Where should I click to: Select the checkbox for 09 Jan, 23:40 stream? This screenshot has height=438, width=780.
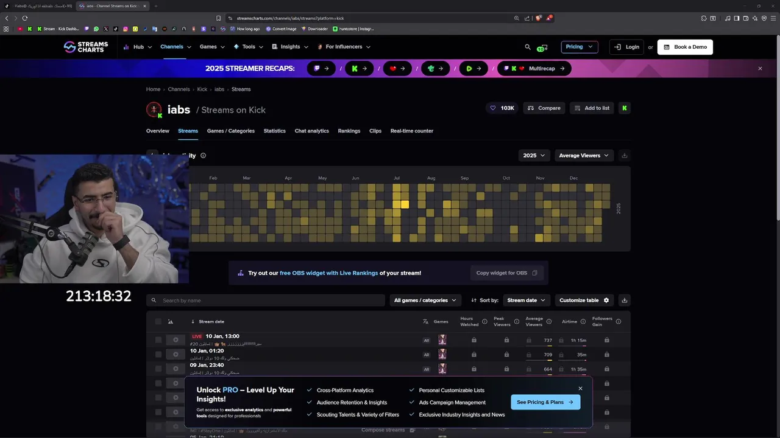[x=158, y=369]
